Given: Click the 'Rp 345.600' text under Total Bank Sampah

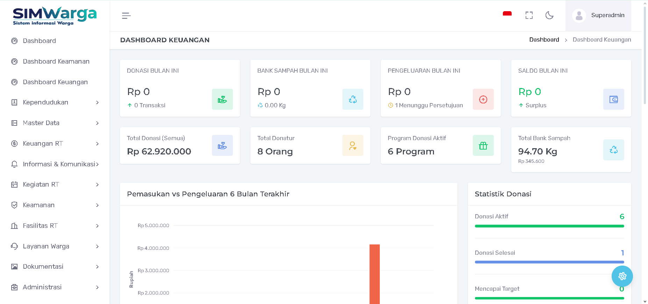Looking at the screenshot, I should (531, 161).
